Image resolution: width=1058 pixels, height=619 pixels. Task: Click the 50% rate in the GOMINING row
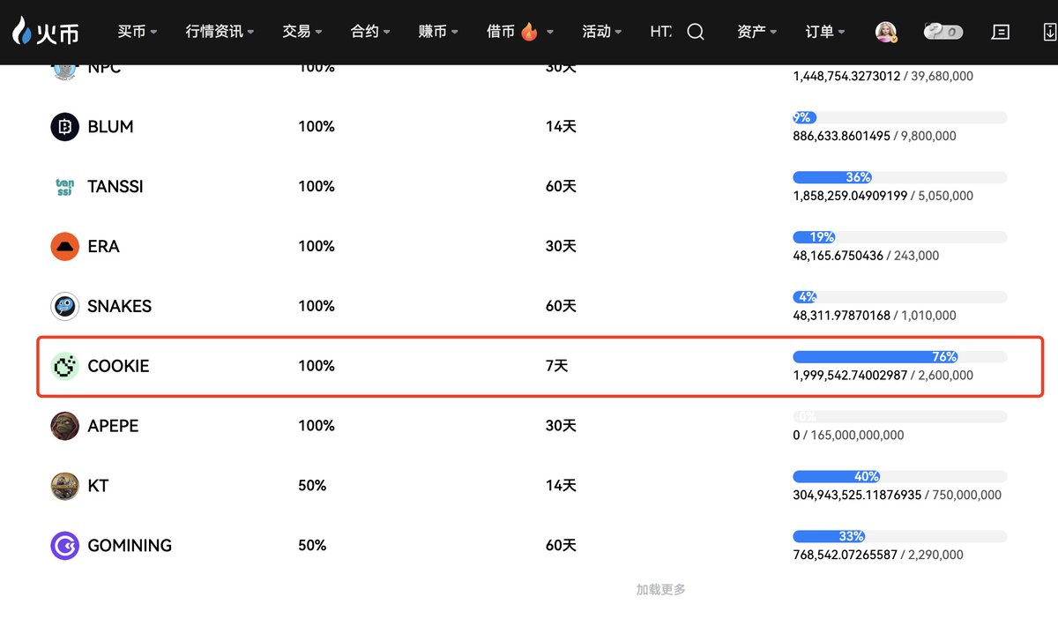[312, 546]
